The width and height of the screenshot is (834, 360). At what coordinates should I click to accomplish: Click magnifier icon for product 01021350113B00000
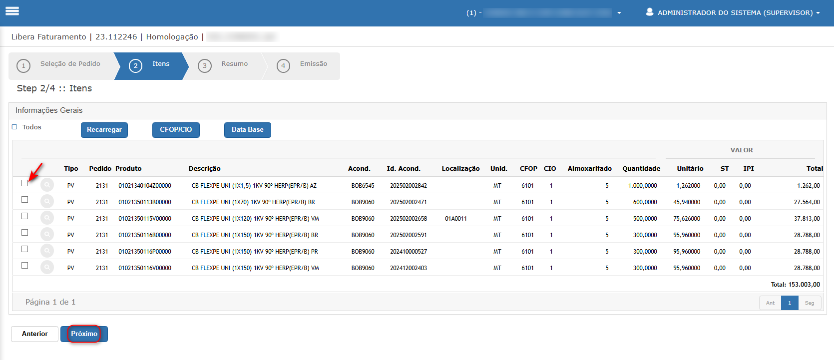pos(47,202)
